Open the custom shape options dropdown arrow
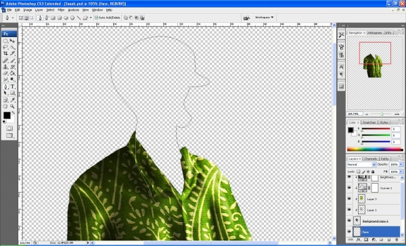The width and height of the screenshot is (406, 246). 91,18
